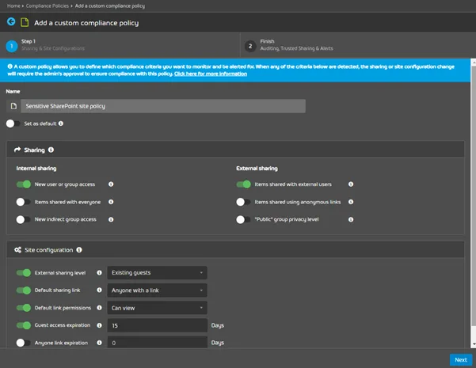476x368 pixels.
Task: Enable Items shared using anonymous links toggle
Action: point(243,202)
